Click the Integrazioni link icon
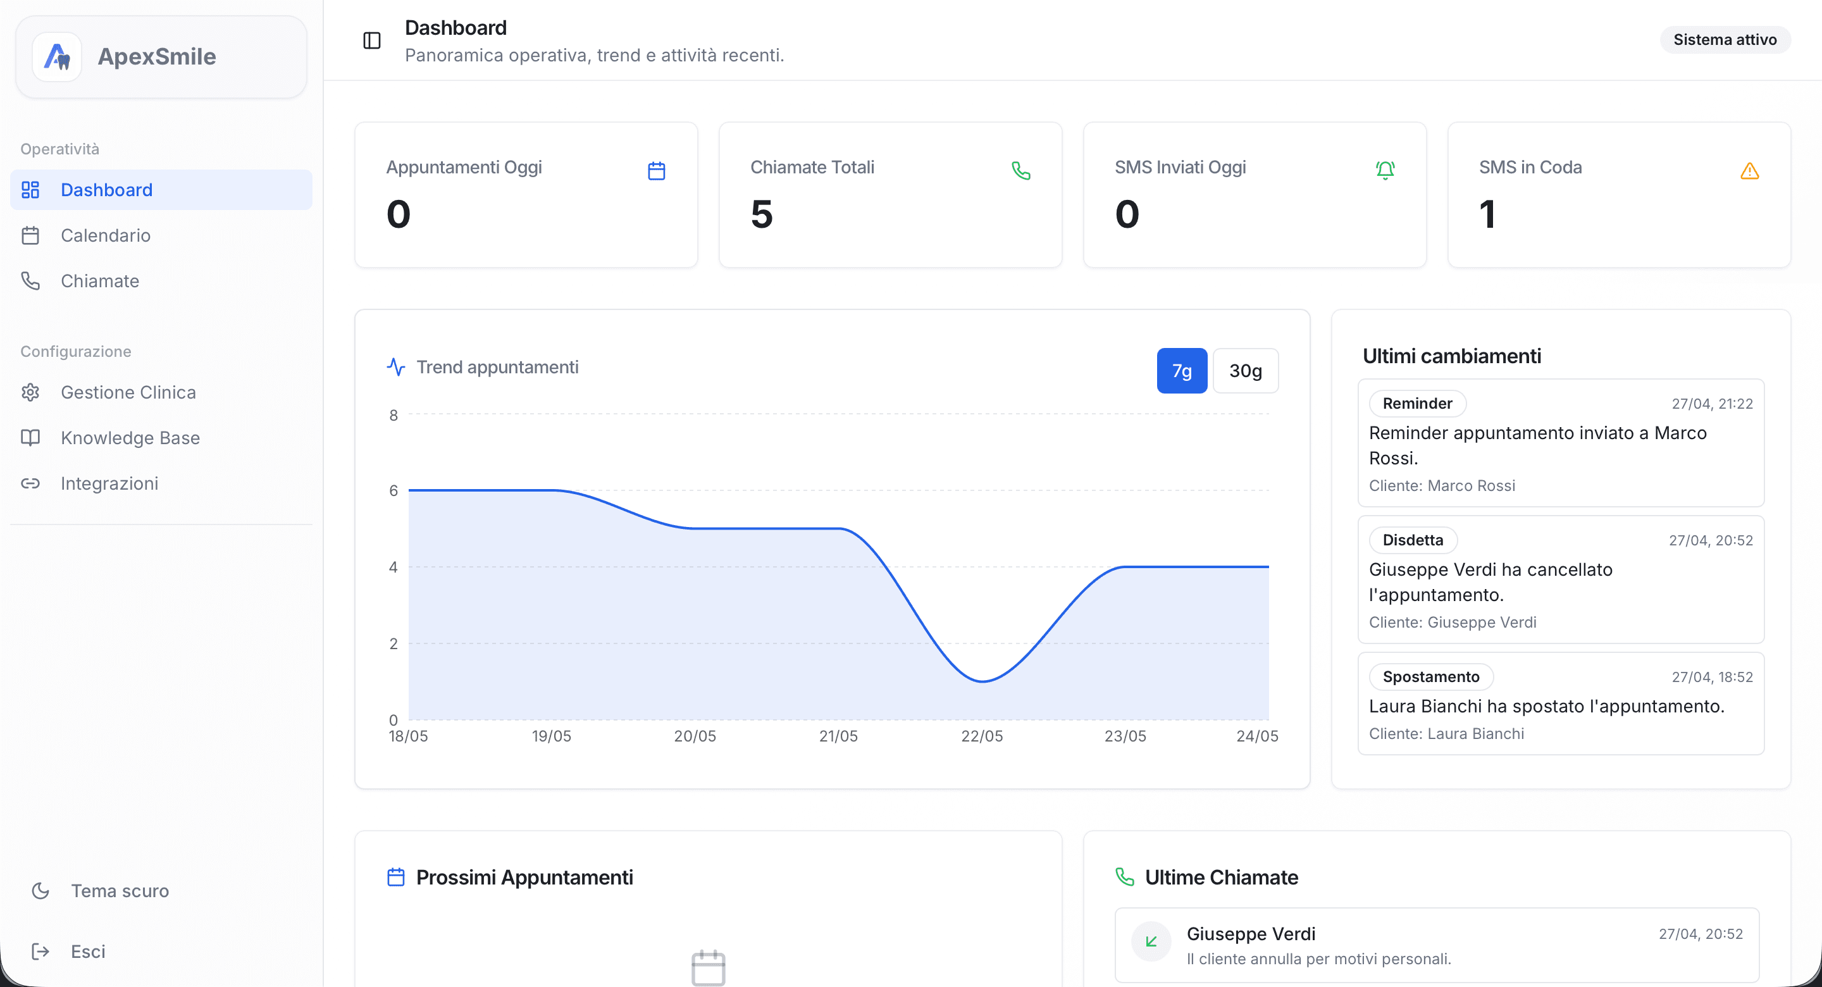The height and width of the screenshot is (987, 1822). (30, 483)
